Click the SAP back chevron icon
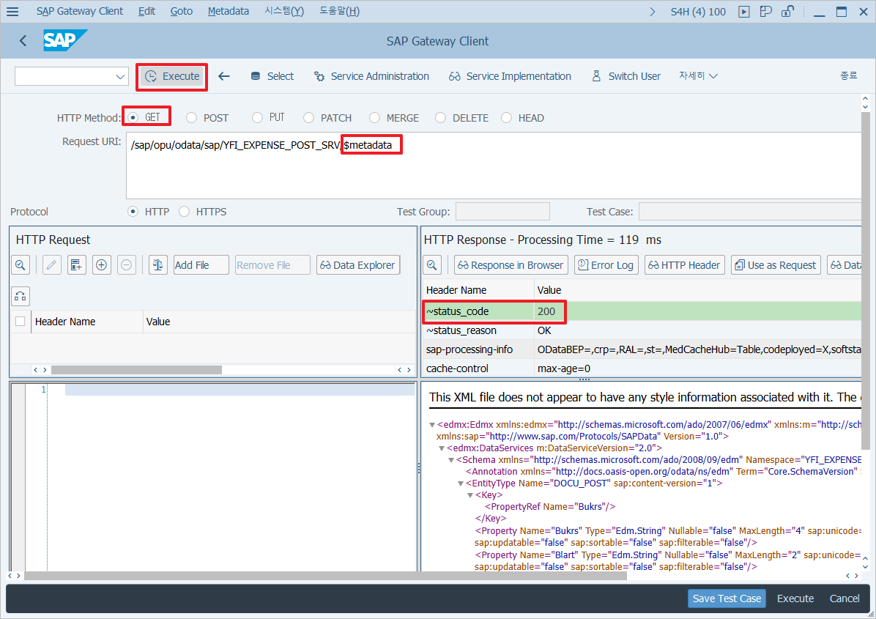Screen dimensions: 876x619 23,41
